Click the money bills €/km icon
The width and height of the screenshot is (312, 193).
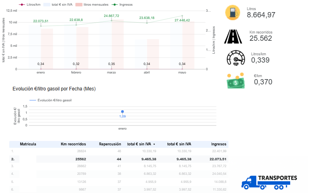click(x=236, y=81)
